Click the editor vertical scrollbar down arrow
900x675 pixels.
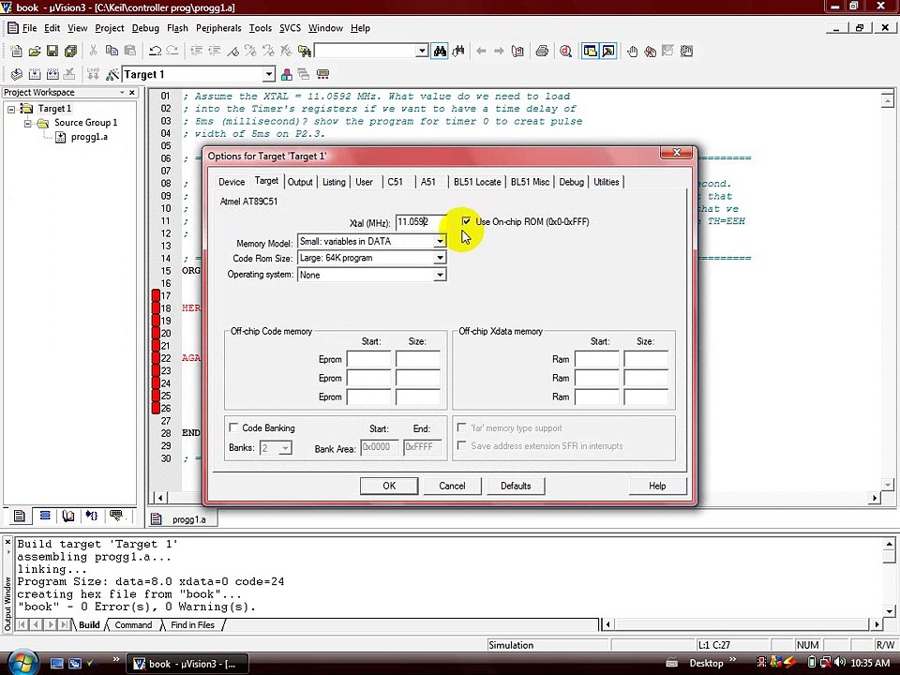(x=888, y=485)
